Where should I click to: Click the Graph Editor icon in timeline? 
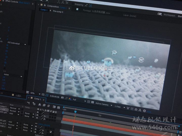[x=58, y=108]
